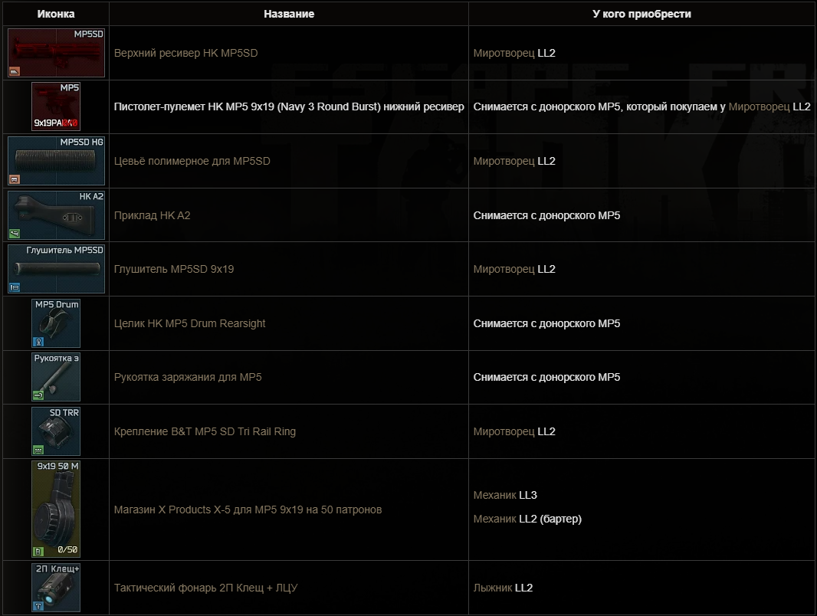Click the Снимается с донорского MP5, который покупаем text
This screenshot has height=616, width=817.
(x=599, y=106)
